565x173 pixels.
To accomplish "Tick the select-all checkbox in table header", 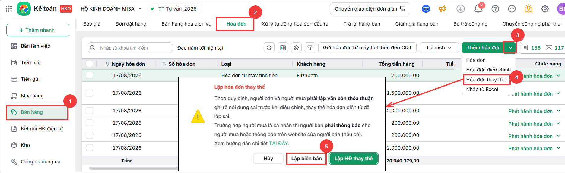I will click(90, 64).
